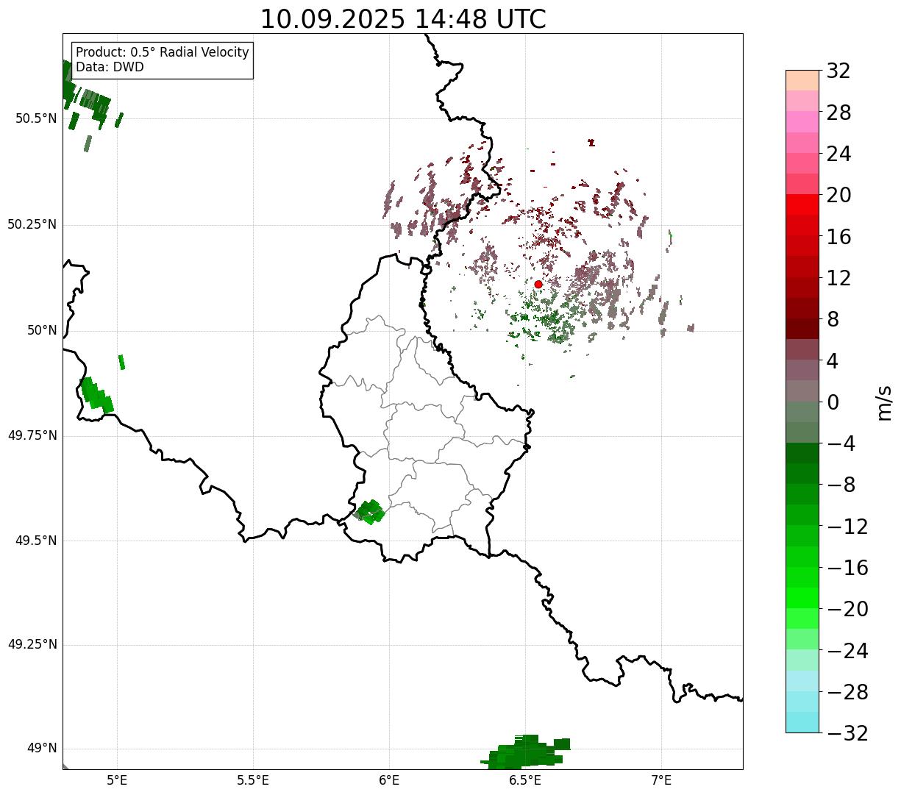
Task: Select the 32 tick label on colorbar
Action: [x=838, y=71]
